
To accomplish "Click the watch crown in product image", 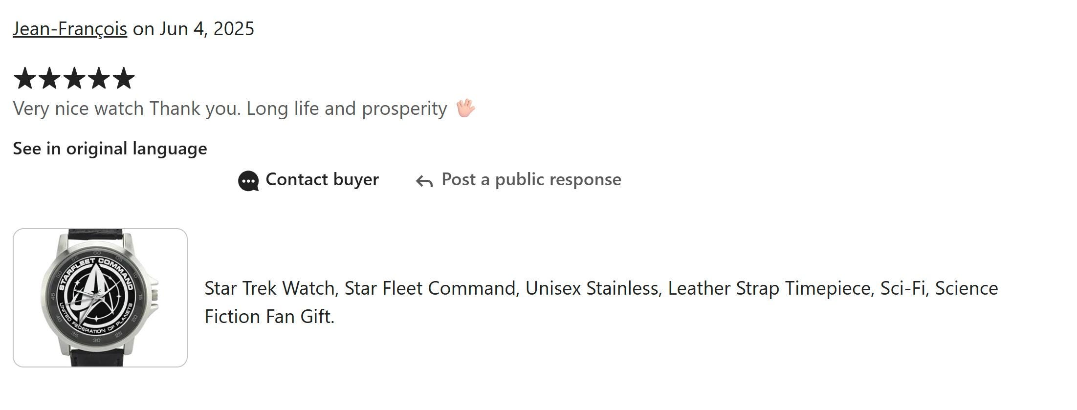I will tap(154, 295).
